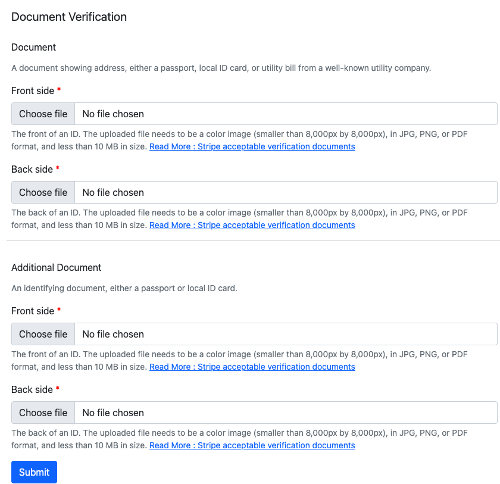Open file picker for Additional Document Back side
The height and width of the screenshot is (484, 500).
click(x=43, y=413)
